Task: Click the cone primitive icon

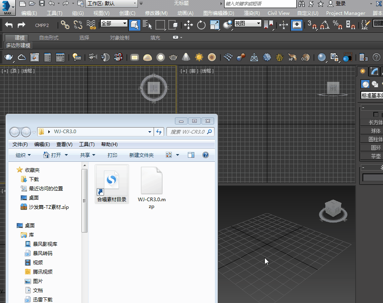Action: (186, 58)
